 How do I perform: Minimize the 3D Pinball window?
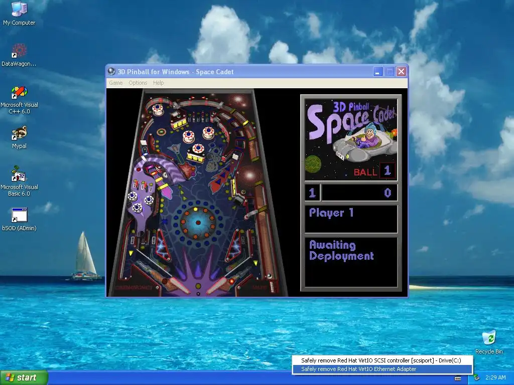(x=378, y=72)
